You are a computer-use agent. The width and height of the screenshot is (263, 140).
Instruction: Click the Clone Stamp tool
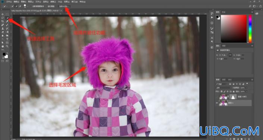point(3,28)
